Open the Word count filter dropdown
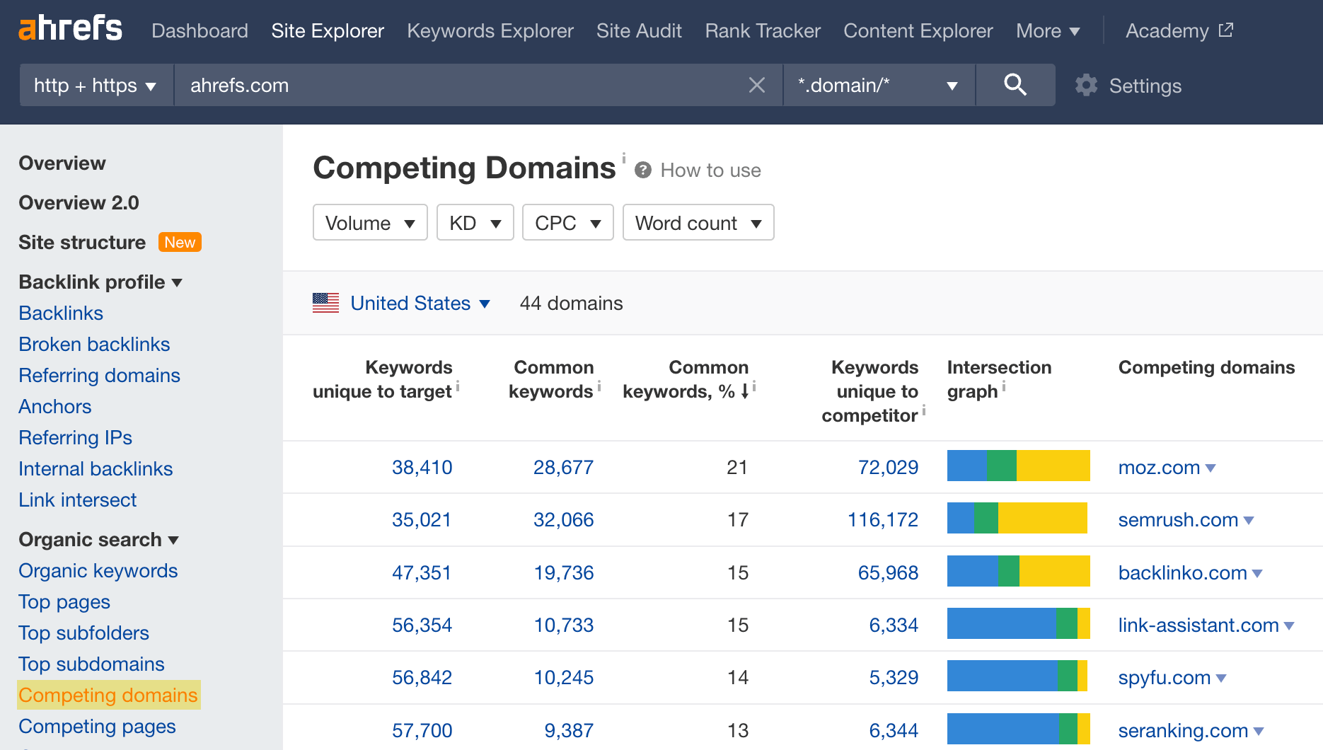The height and width of the screenshot is (750, 1323). (x=698, y=222)
